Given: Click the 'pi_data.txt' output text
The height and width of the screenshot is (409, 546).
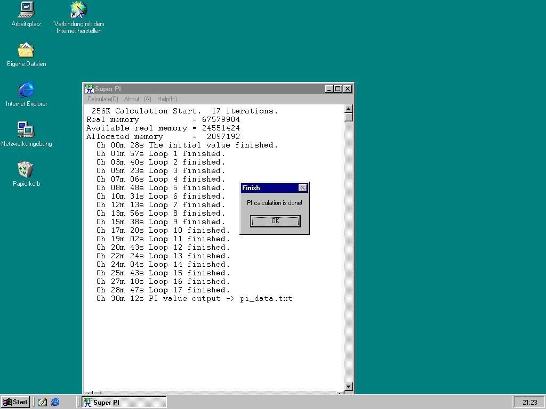Looking at the screenshot, I should (266, 299).
